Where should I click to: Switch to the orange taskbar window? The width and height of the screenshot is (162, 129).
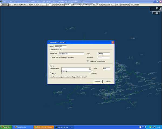click(x=44, y=127)
